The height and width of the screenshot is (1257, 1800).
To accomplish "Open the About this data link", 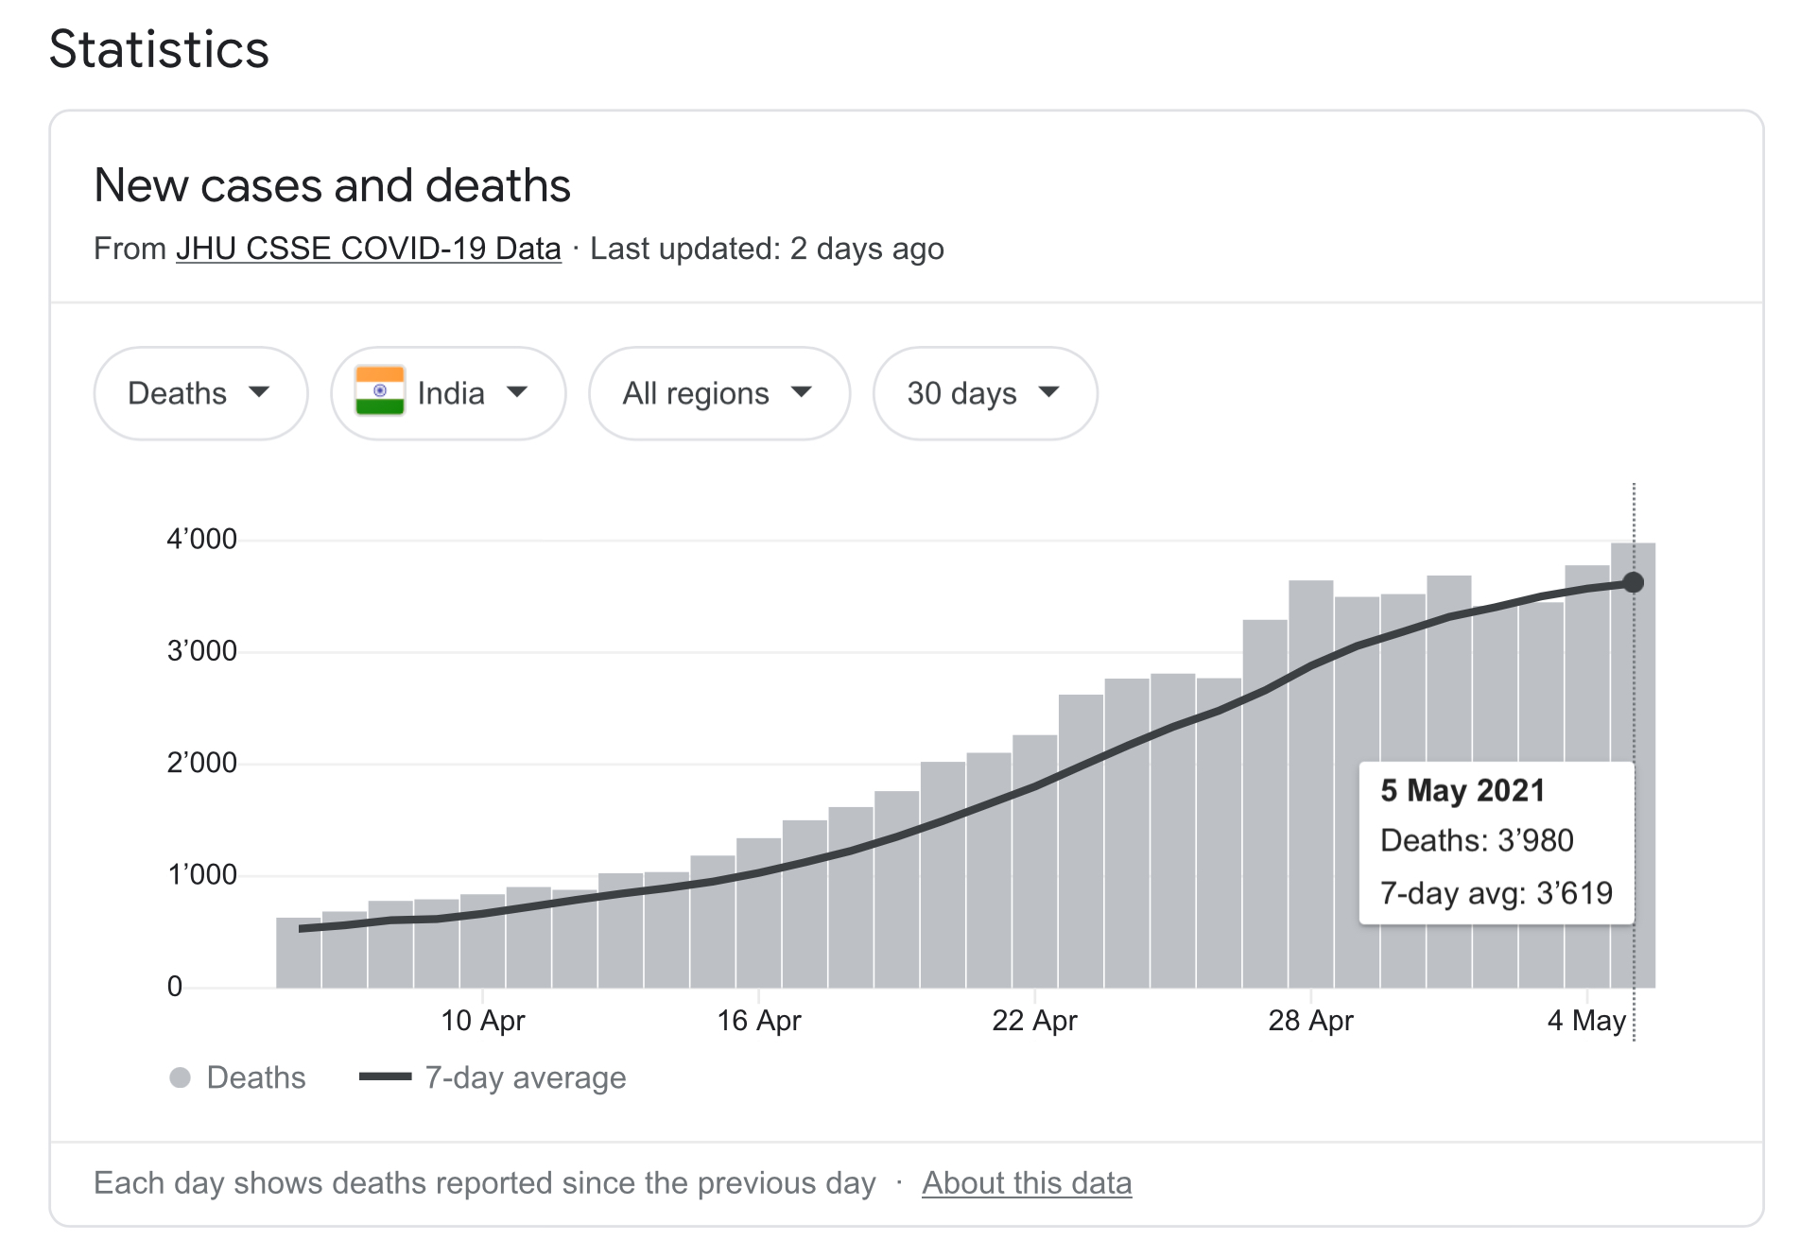I will click(x=1027, y=1183).
